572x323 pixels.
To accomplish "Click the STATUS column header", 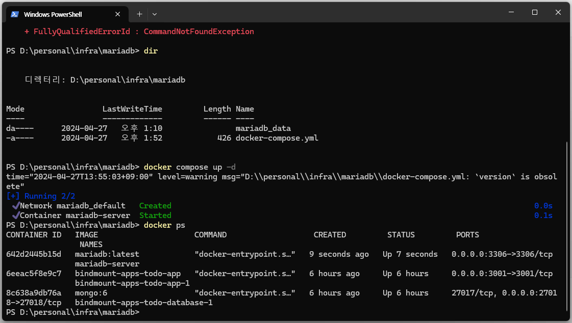I will point(401,235).
